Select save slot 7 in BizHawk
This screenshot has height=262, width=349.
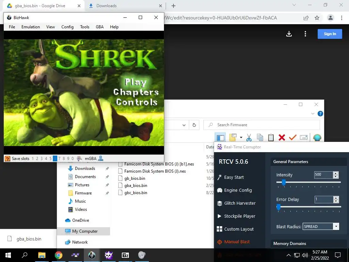tap(59, 159)
